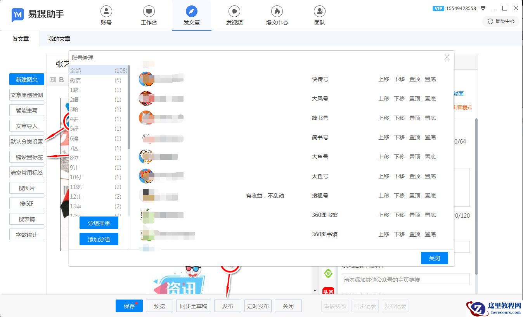Click the 定时发布 scheduled publish button
This screenshot has height=317, width=523.
258,306
